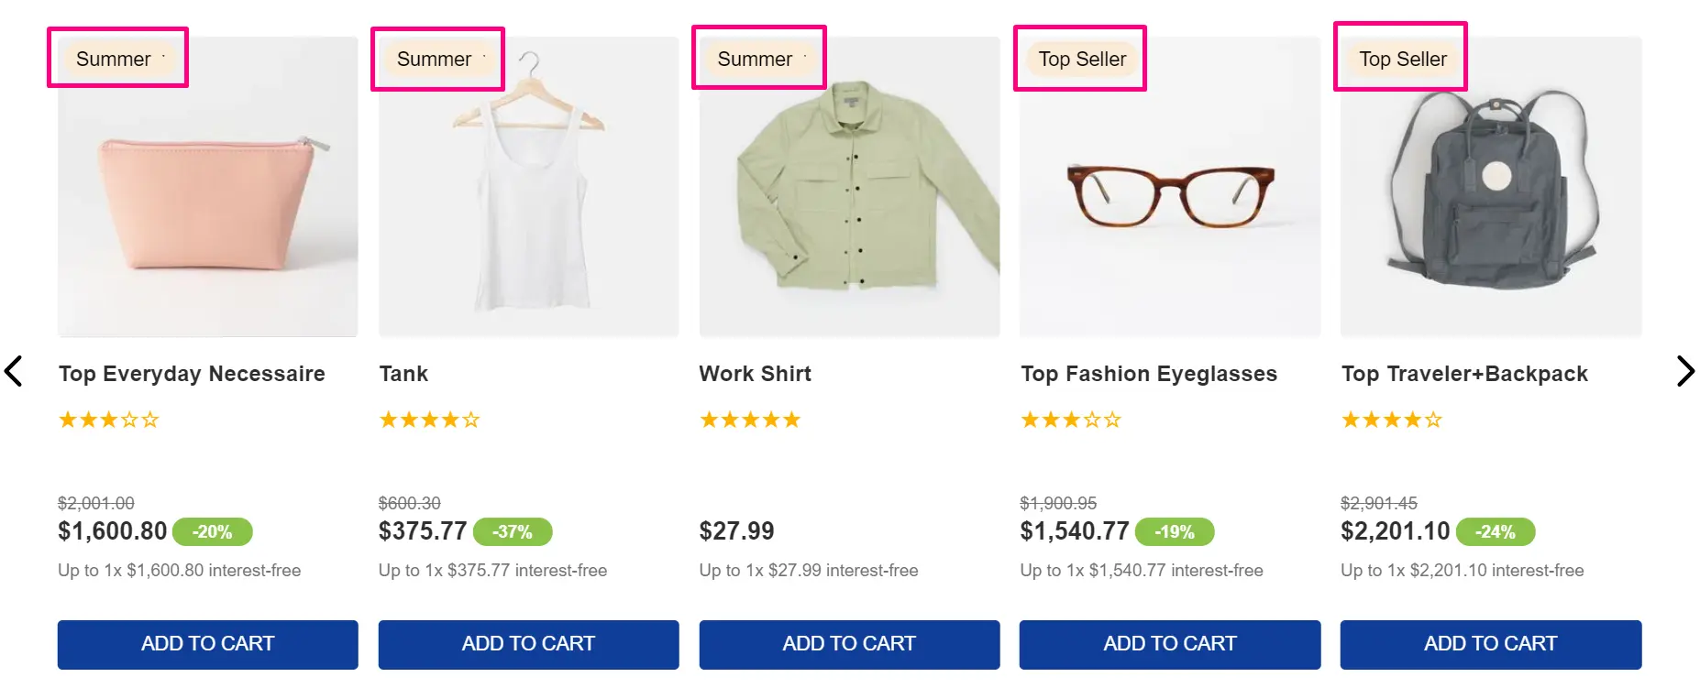Click the Top Everyday Necessaire star rating
Image resolution: width=1700 pixels, height=688 pixels.
coord(108,420)
